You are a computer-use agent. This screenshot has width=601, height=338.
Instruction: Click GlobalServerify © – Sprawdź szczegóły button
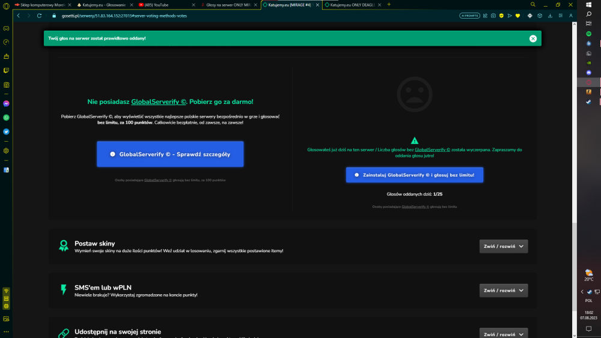[x=170, y=154]
